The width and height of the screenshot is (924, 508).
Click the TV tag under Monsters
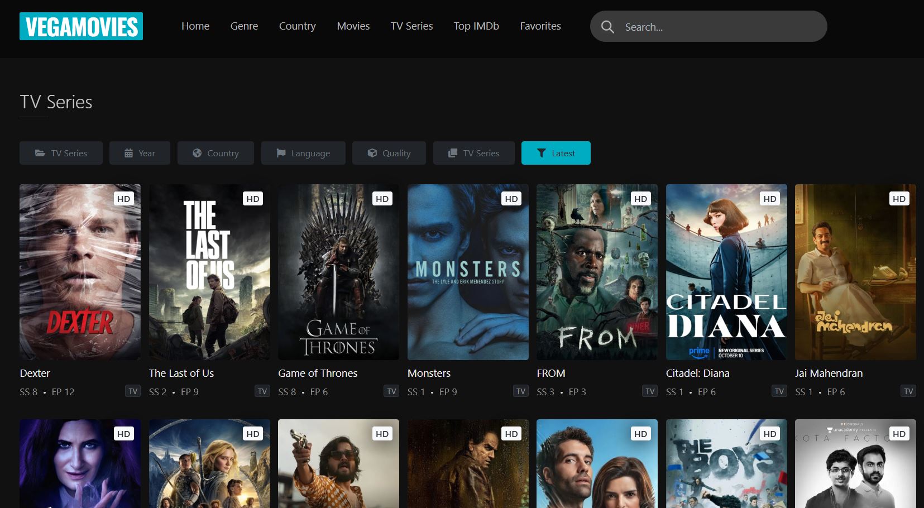pyautogui.click(x=521, y=391)
